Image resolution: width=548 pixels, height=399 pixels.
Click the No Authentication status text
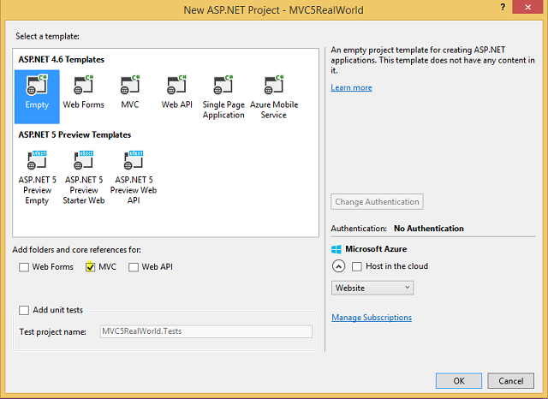429,229
